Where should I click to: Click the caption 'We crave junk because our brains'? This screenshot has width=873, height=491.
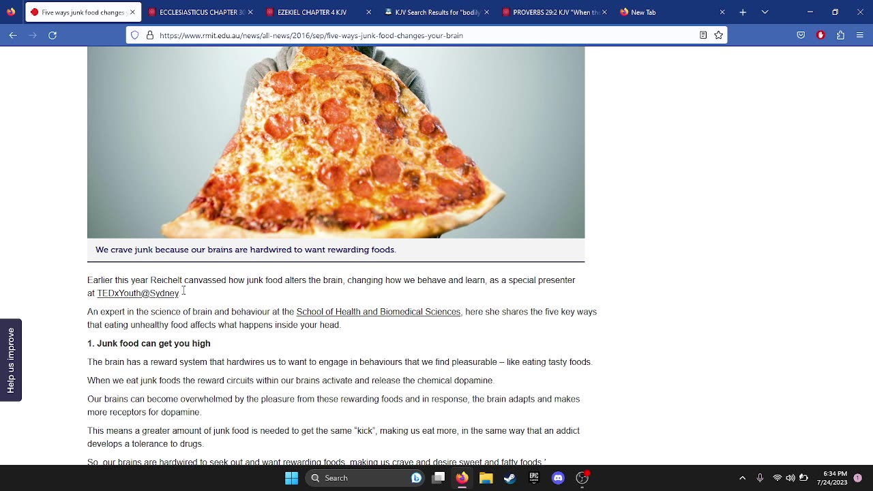246,250
